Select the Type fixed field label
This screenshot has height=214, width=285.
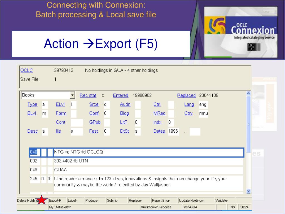click(x=32, y=104)
